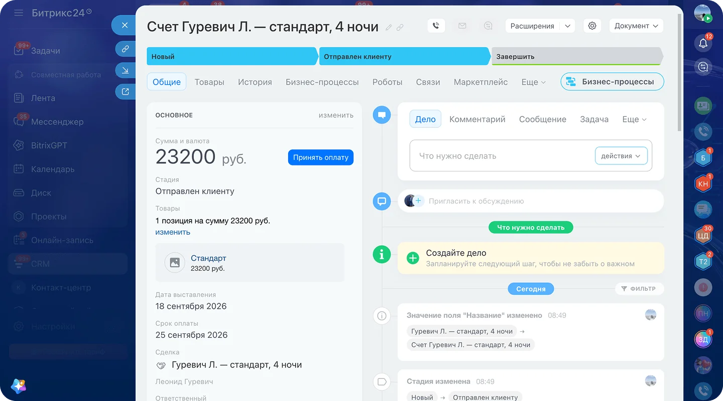Click the Бизнес-процессы outlined button

click(x=612, y=82)
